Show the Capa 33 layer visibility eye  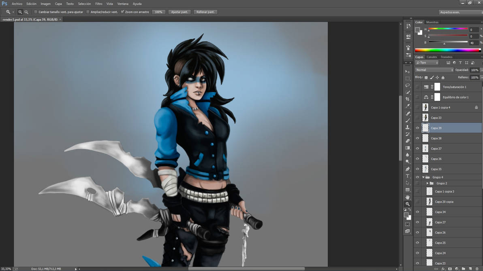coord(417,117)
